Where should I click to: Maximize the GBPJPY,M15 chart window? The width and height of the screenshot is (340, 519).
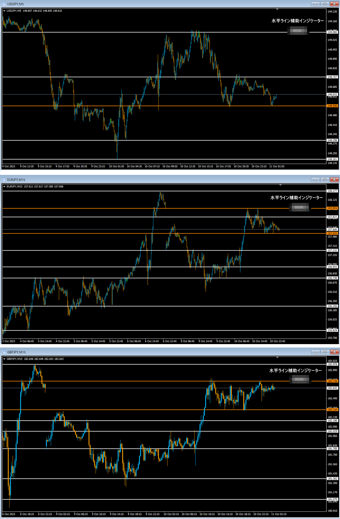(x=325, y=352)
